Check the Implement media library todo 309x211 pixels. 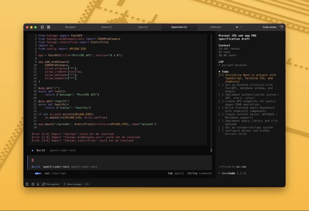[x=221, y=121]
